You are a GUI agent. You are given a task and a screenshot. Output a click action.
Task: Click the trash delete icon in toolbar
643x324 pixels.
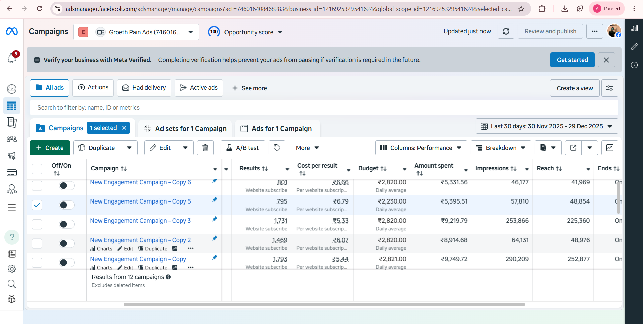(x=205, y=148)
